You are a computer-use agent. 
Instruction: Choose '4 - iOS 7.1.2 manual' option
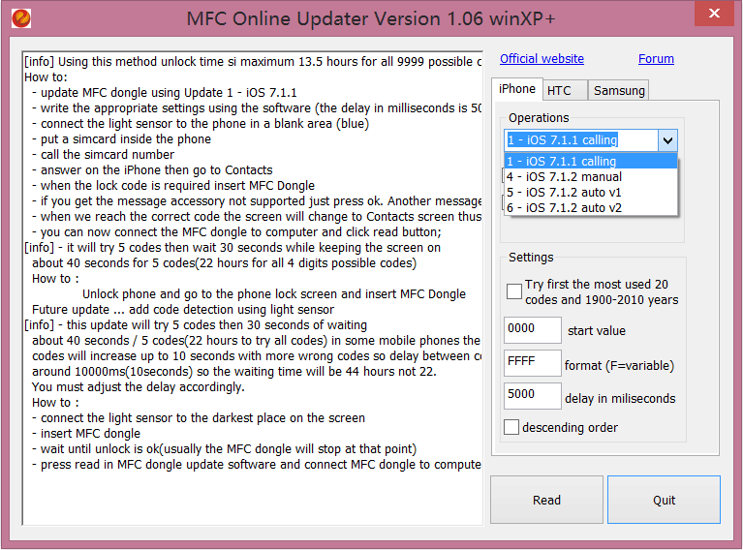coord(564,177)
